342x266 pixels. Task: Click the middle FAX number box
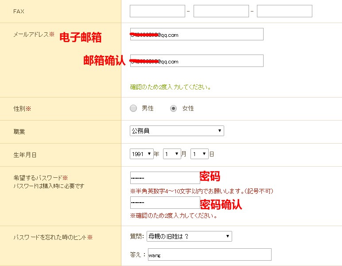click(221, 11)
